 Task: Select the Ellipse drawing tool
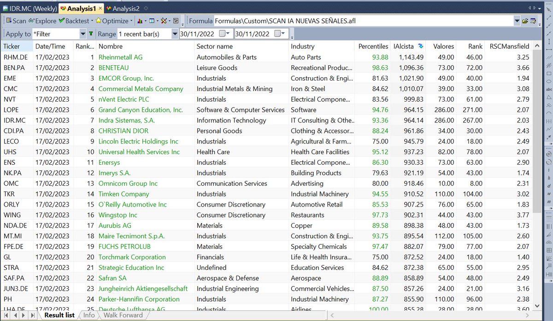[x=548, y=81]
